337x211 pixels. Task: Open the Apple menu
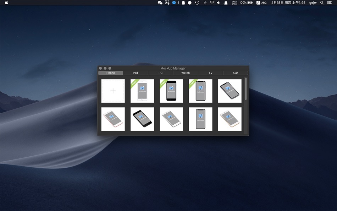coord(6,2)
